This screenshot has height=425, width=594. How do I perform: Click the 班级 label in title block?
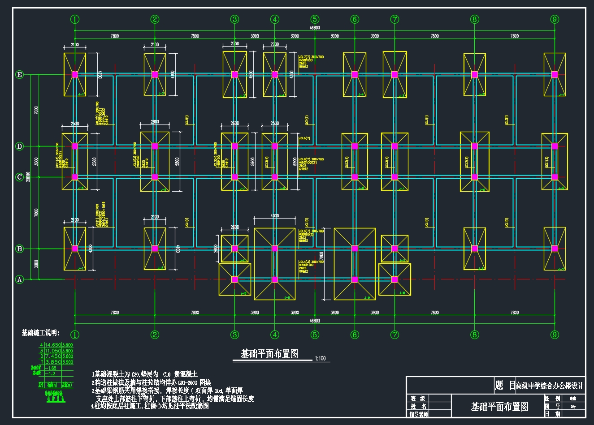(x=417, y=398)
